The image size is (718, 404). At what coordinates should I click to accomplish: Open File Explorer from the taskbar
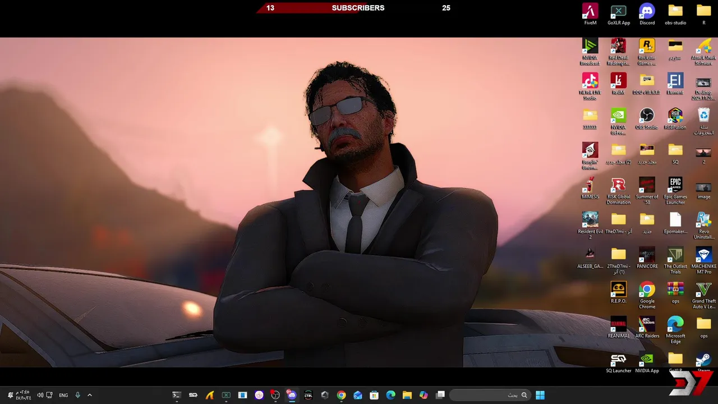[x=407, y=395]
